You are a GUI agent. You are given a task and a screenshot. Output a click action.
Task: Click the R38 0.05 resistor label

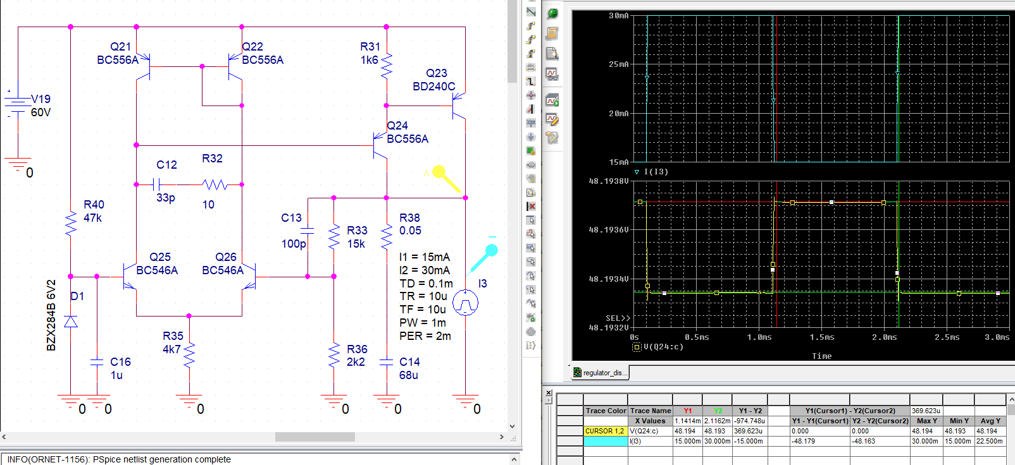click(410, 224)
